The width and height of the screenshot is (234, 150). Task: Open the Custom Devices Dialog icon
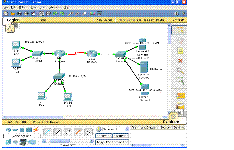coord(99,14)
